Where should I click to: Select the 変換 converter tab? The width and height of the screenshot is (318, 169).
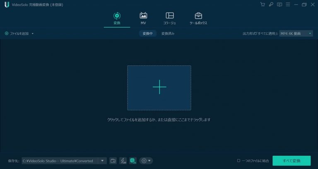tap(117, 18)
